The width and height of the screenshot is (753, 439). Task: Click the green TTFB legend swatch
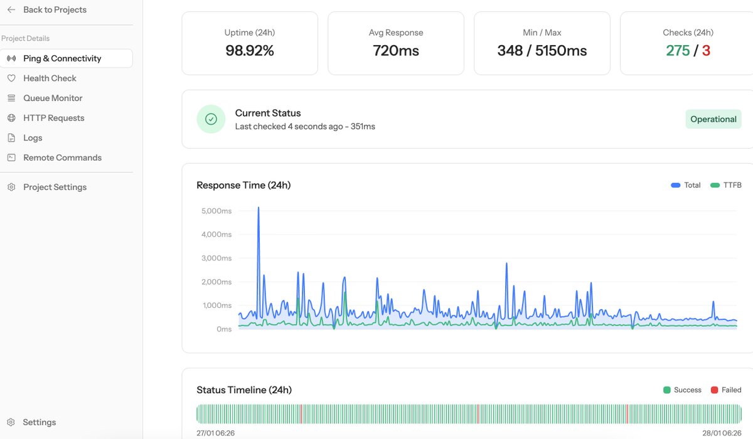(x=715, y=185)
